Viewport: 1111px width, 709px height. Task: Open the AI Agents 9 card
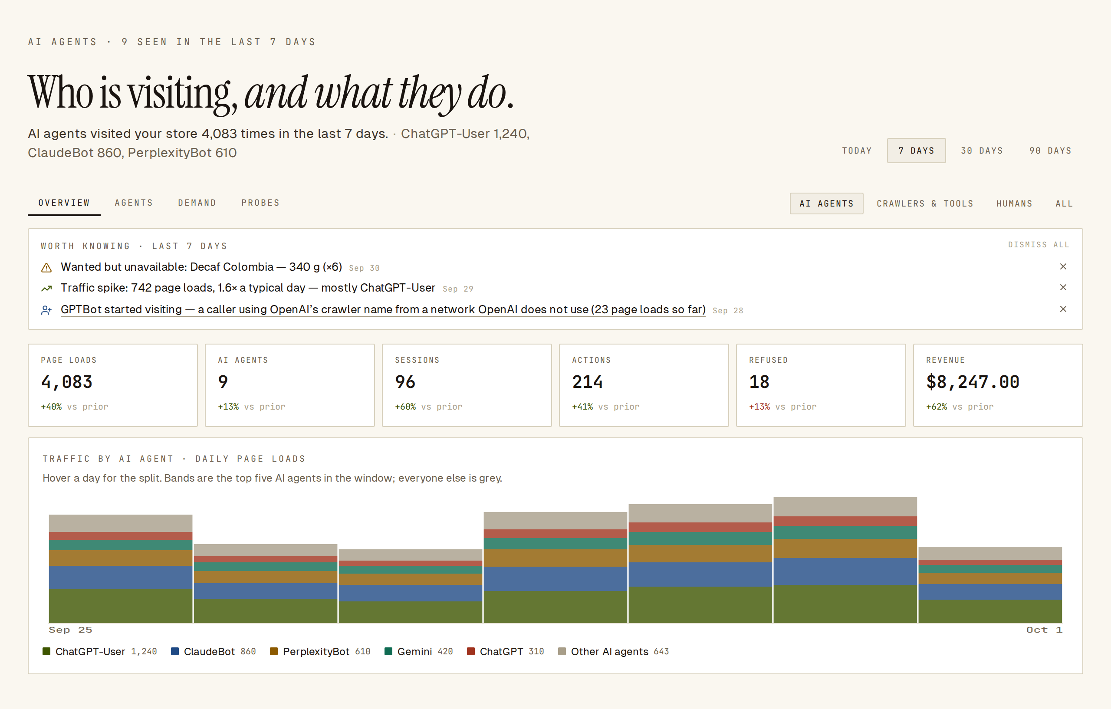290,385
